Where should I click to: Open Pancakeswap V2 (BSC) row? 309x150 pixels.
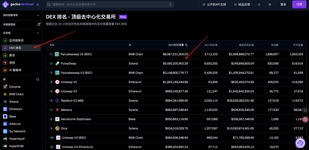pyautogui.click(x=76, y=54)
